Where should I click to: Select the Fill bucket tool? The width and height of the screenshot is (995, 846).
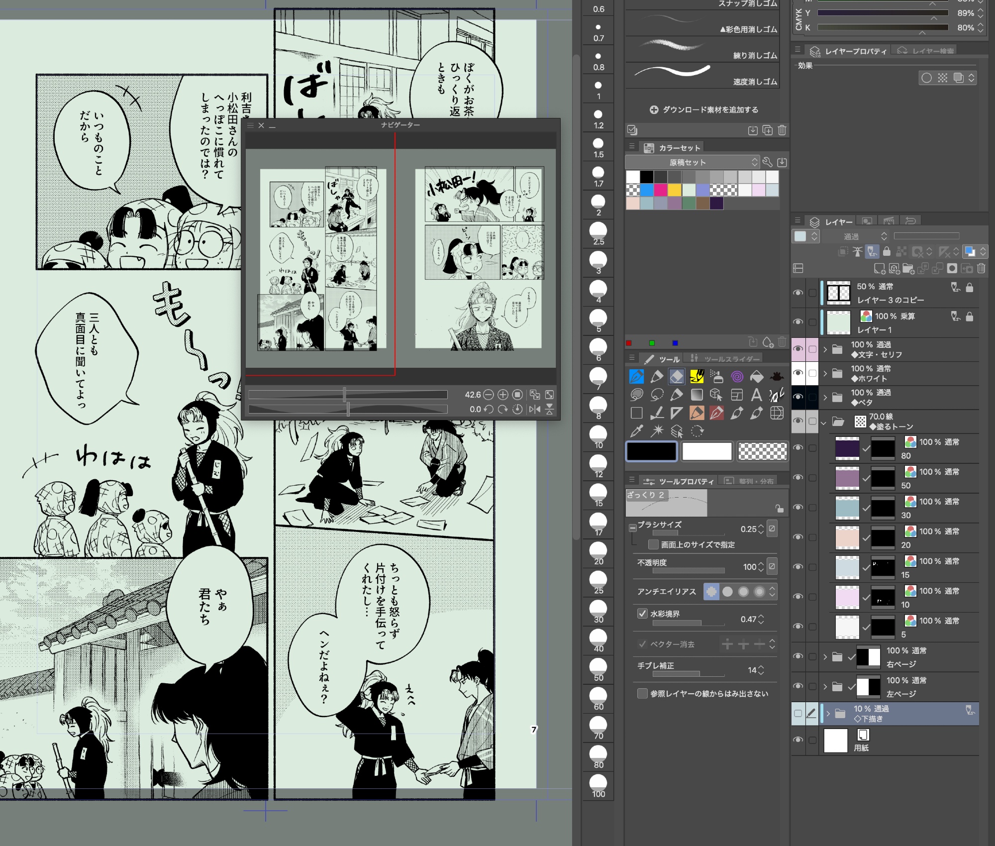click(x=756, y=377)
